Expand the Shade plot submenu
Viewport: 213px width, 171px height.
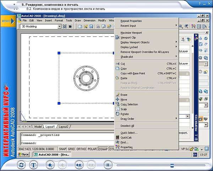146,57
